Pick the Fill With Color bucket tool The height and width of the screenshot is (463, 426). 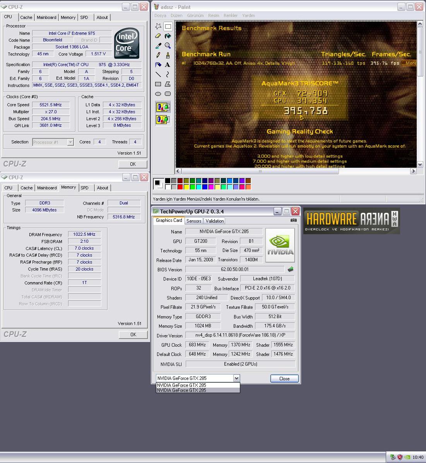168,36
